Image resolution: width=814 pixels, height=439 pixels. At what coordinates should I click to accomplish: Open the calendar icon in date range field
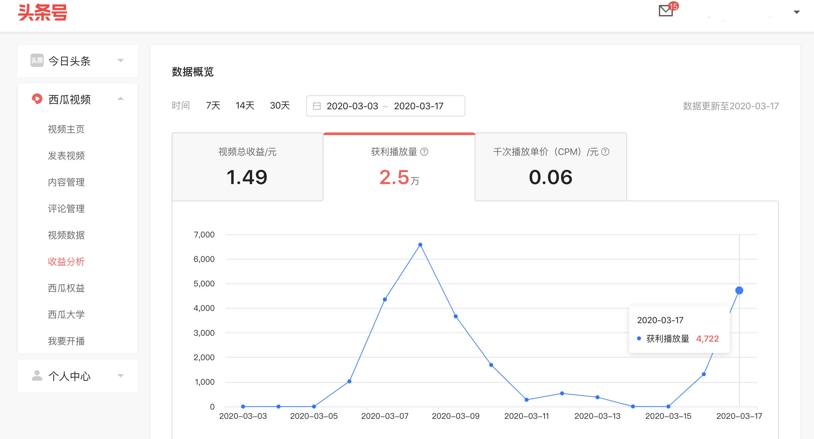click(317, 106)
